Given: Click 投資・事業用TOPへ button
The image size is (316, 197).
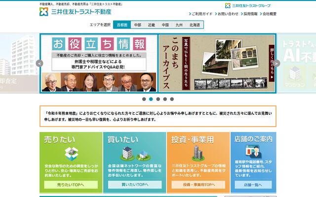Looking at the screenshot, I should [x=198, y=185].
